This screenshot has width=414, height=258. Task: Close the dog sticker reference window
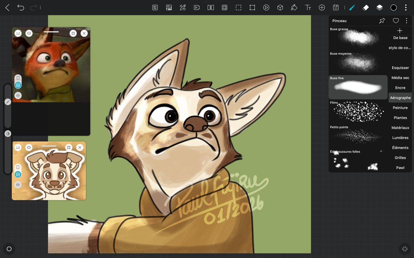[80, 147]
